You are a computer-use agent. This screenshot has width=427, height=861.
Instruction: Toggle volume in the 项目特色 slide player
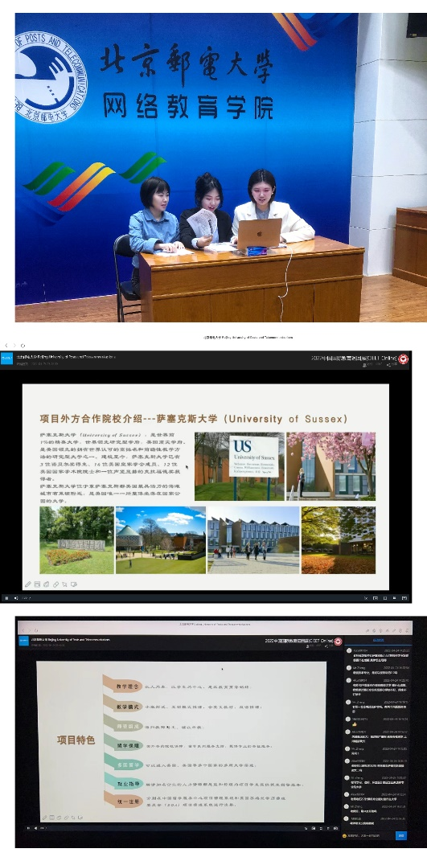pos(35,828)
